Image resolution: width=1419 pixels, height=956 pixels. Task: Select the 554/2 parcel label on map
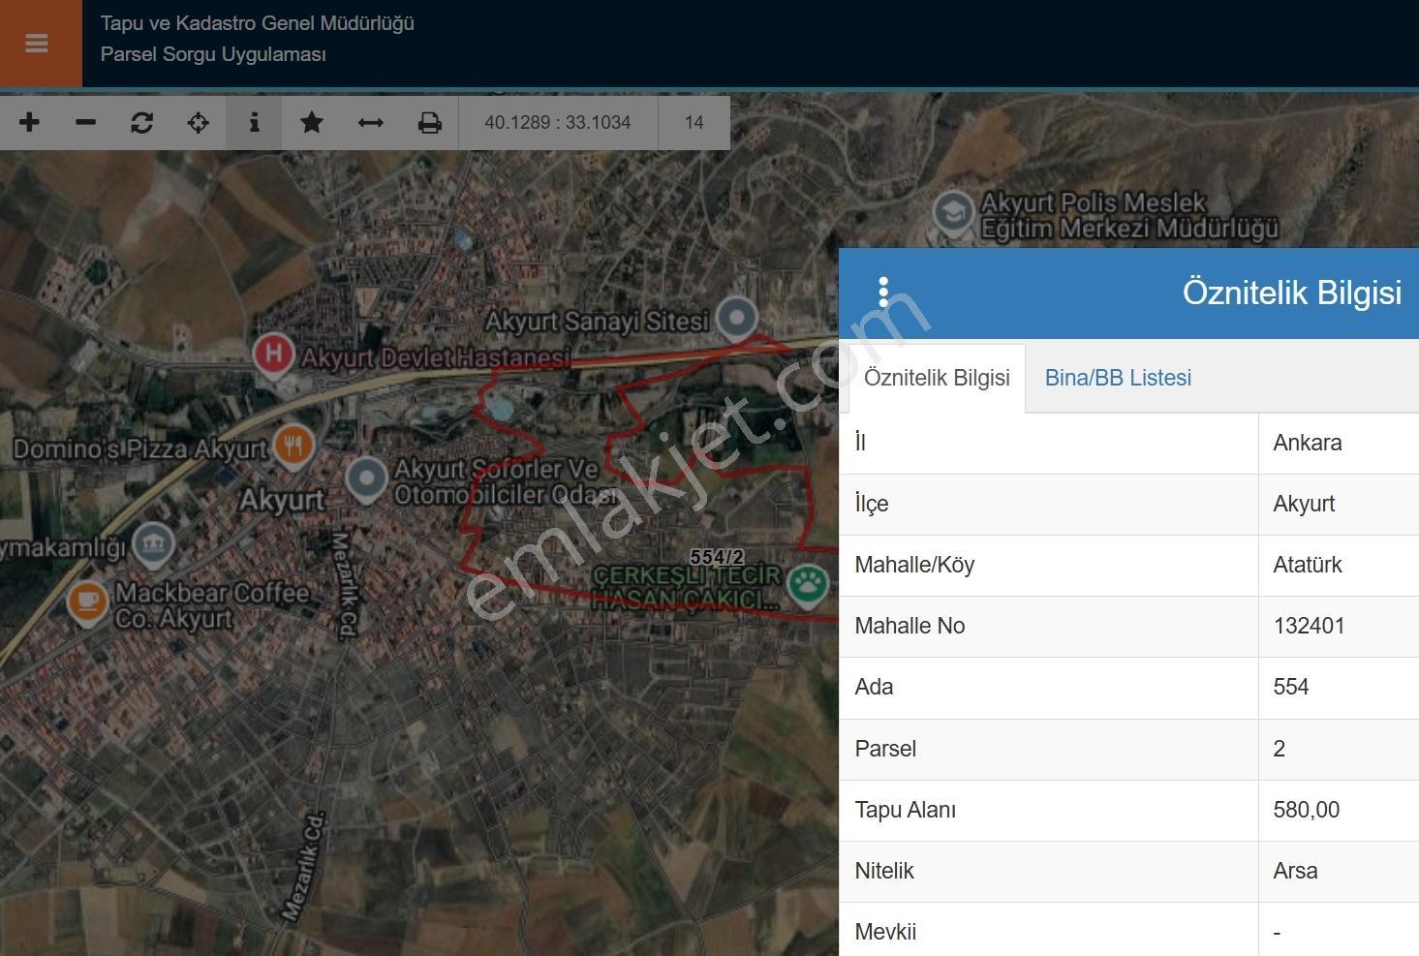coord(717,557)
